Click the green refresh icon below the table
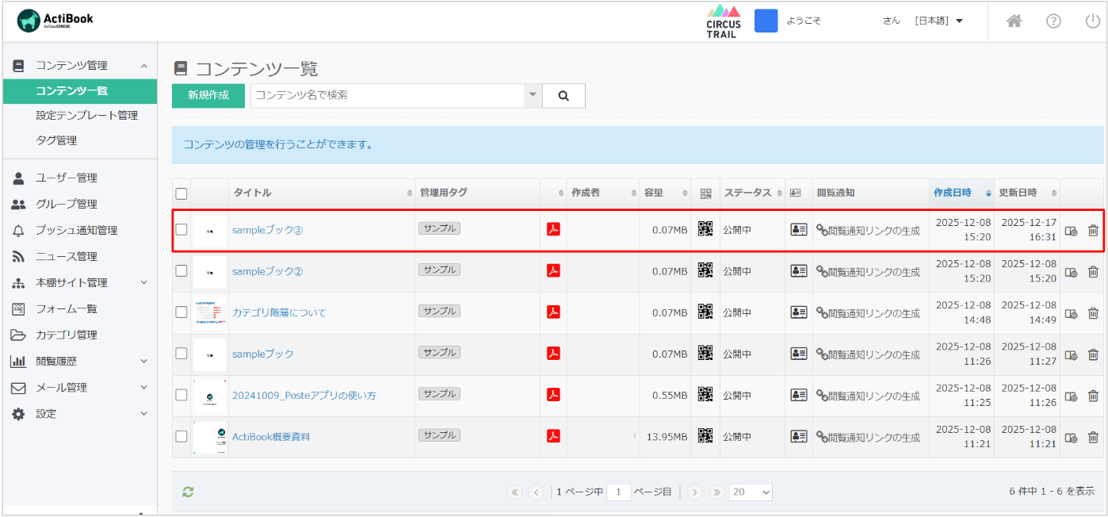This screenshot has width=1108, height=517. tap(188, 492)
